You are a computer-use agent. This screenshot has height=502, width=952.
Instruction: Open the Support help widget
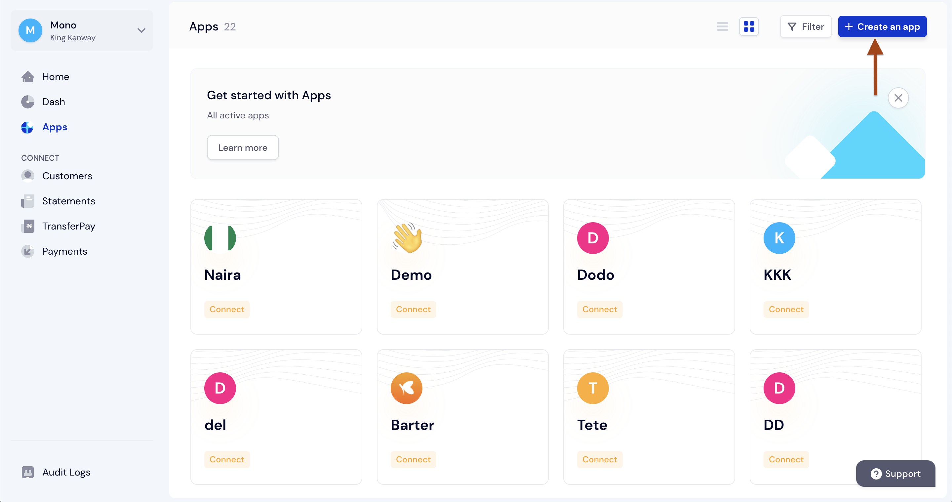tap(895, 474)
